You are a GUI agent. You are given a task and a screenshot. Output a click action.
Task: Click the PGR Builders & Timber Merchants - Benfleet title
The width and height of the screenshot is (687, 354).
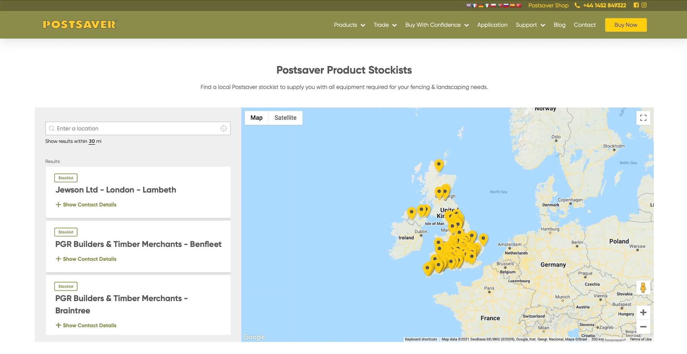(x=138, y=244)
